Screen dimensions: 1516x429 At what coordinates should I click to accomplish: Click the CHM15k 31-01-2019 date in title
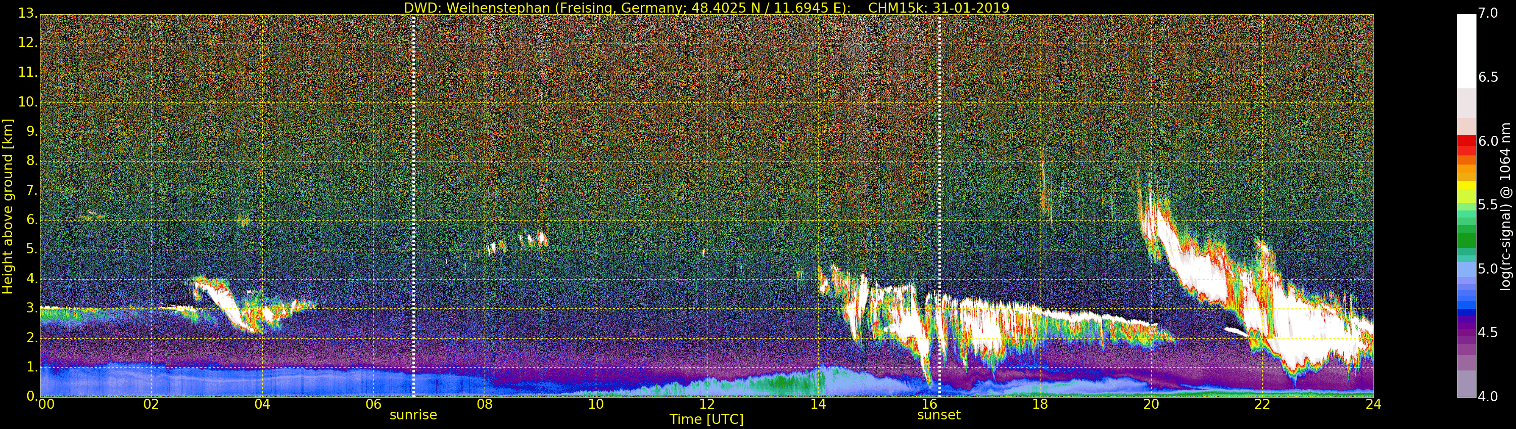point(939,8)
